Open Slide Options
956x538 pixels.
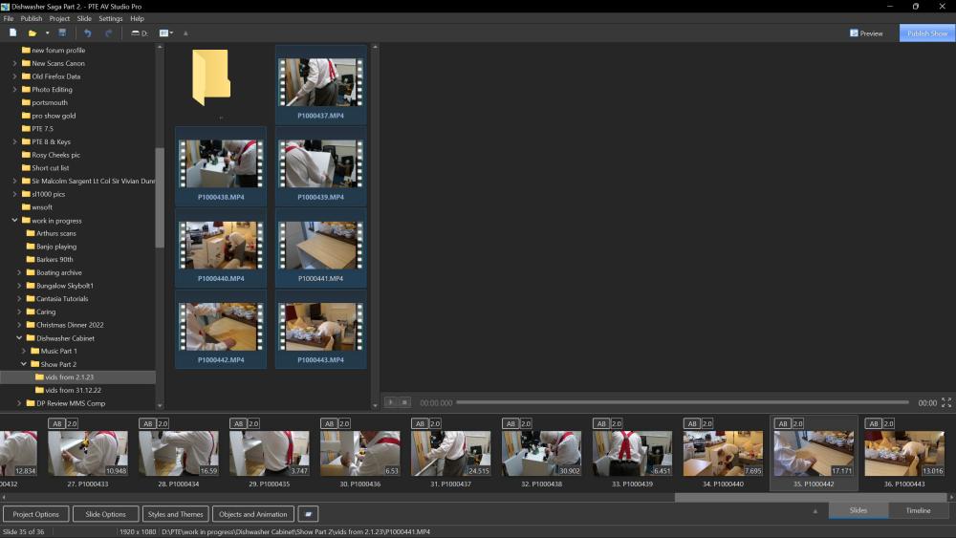pyautogui.click(x=105, y=514)
